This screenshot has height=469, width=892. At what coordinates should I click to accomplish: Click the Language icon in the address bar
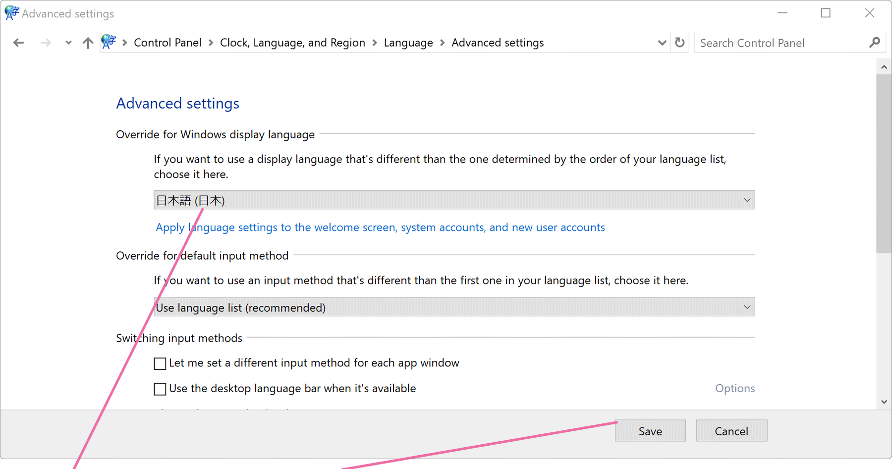pyautogui.click(x=109, y=42)
